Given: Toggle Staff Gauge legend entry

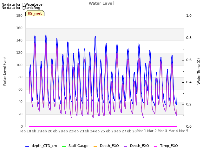Looking at the screenshot, I should pos(75,146).
